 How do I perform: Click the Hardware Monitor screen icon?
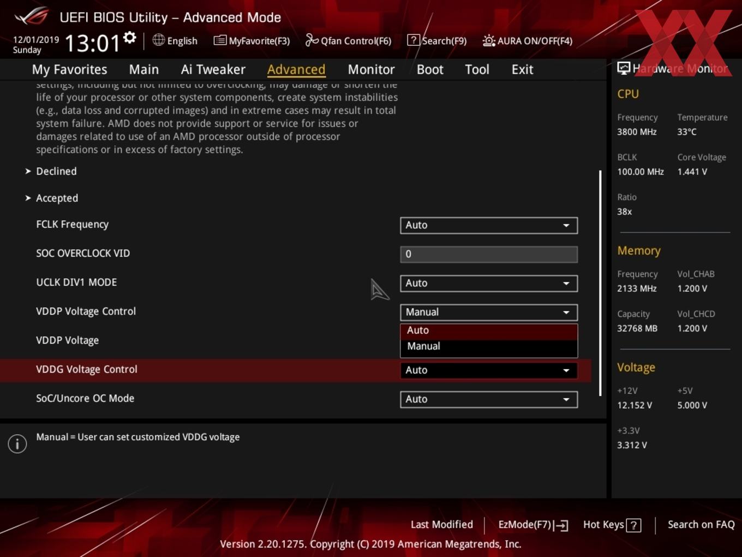tap(624, 68)
